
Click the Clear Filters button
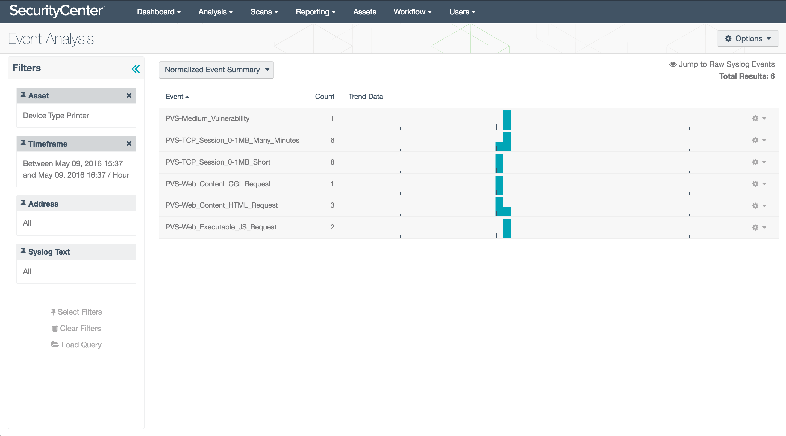76,328
